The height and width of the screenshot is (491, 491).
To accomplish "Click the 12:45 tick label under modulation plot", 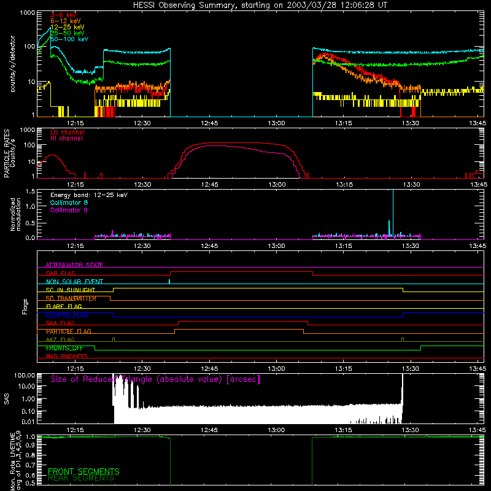I will tap(209, 246).
